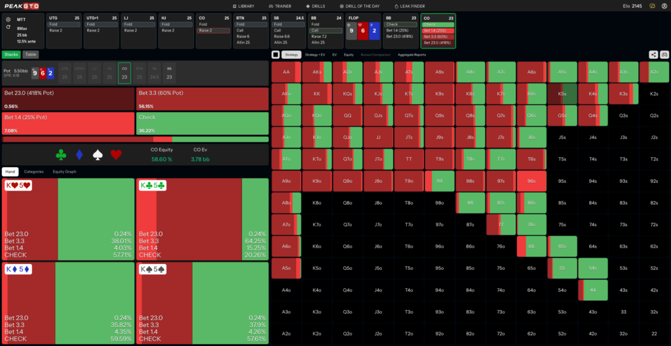
Task: Open the K♠5♠ hand combo panel
Action: coord(202,303)
